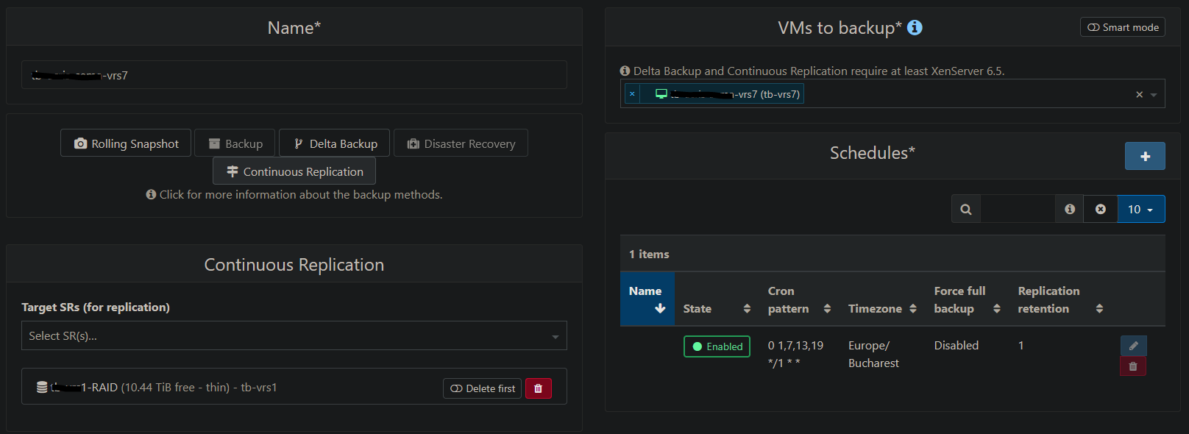Open filter help info icon in Schedules
The height and width of the screenshot is (434, 1189).
pyautogui.click(x=1070, y=210)
